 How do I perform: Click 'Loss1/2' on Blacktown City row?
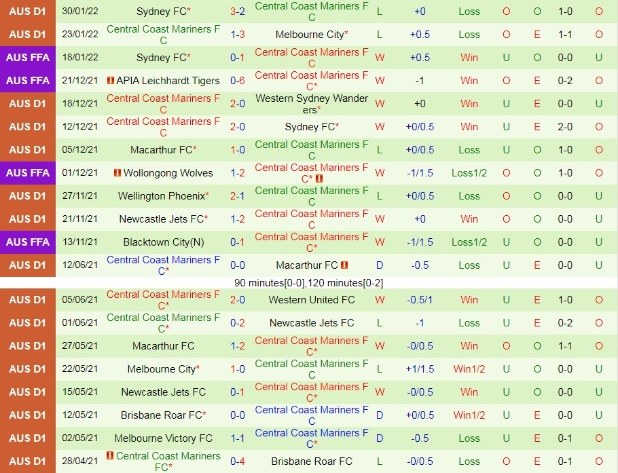(469, 242)
